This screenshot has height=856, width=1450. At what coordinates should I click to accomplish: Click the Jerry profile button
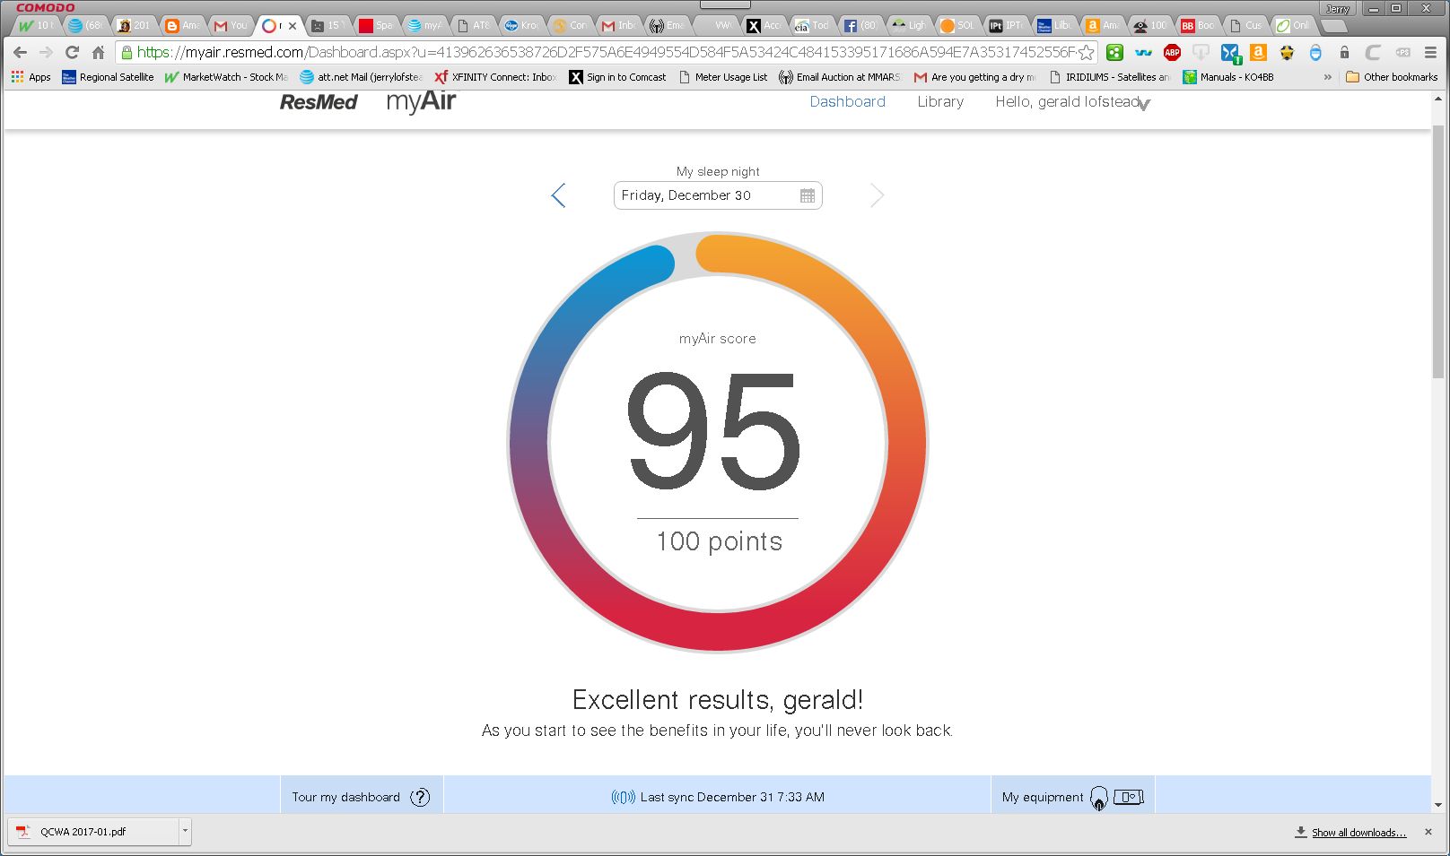(1338, 8)
